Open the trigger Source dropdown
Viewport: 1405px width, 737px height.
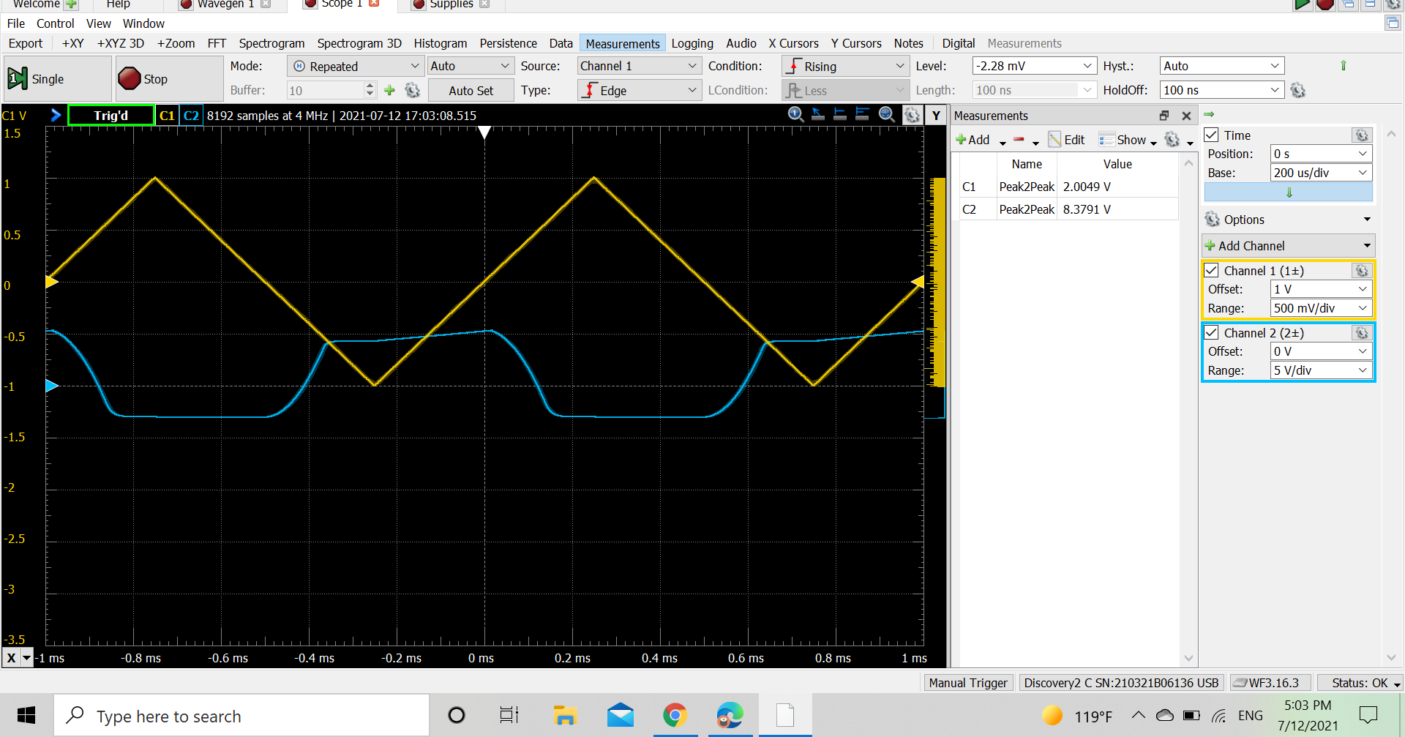[639, 66]
